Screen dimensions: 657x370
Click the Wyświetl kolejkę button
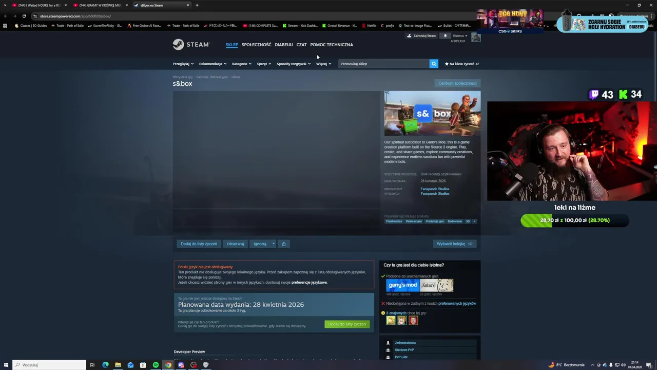[454, 244]
